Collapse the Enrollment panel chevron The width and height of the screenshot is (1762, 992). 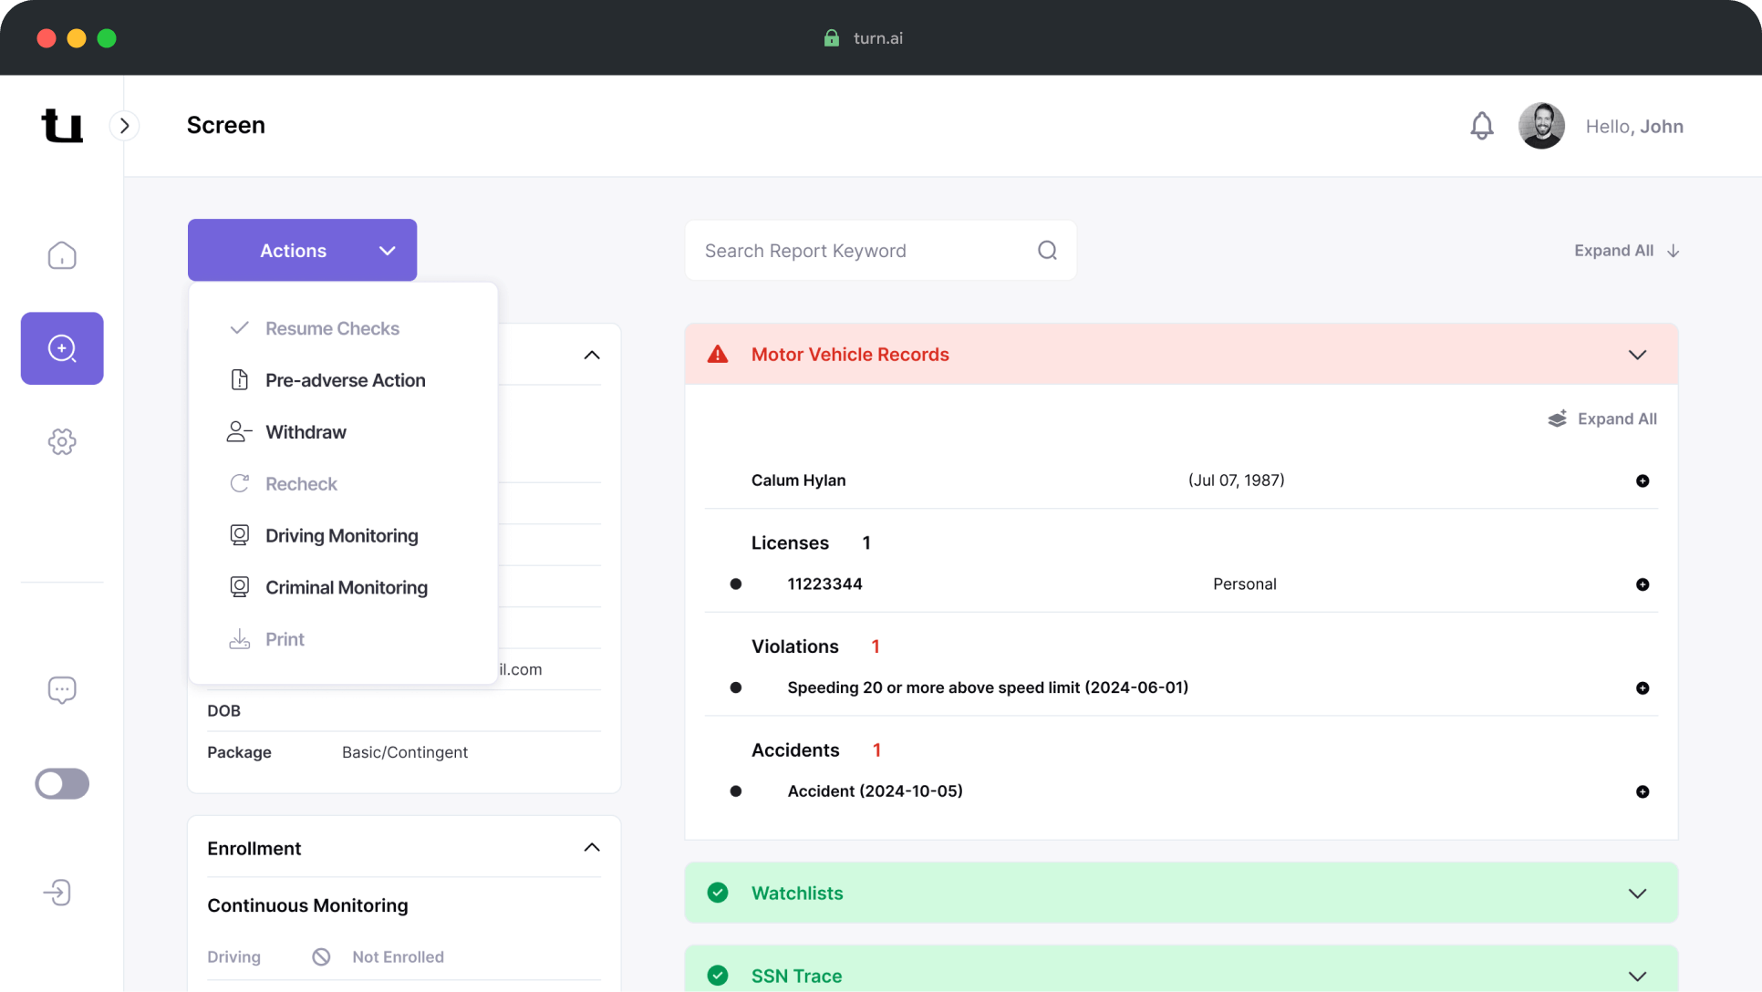tap(592, 848)
